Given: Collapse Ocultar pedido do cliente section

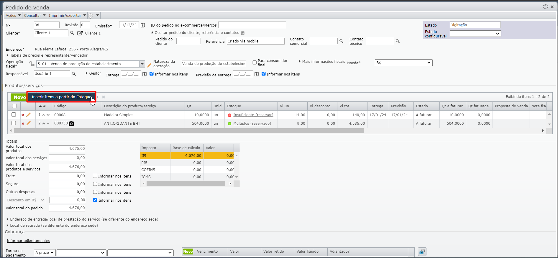Looking at the screenshot, I should [x=195, y=33].
